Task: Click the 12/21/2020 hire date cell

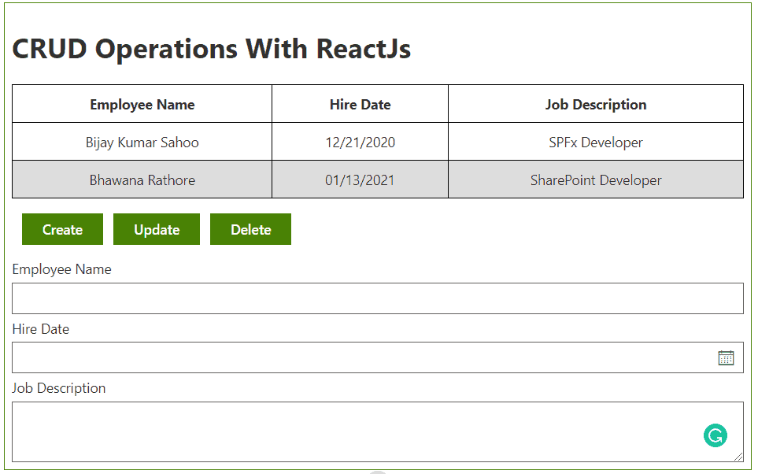Action: [x=361, y=142]
